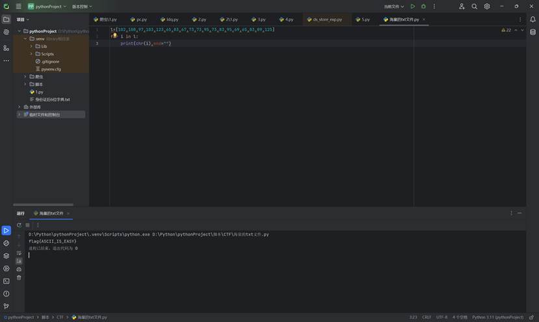The height and width of the screenshot is (322, 539).
Task: Open the Database tool window
Action: (x=532, y=32)
